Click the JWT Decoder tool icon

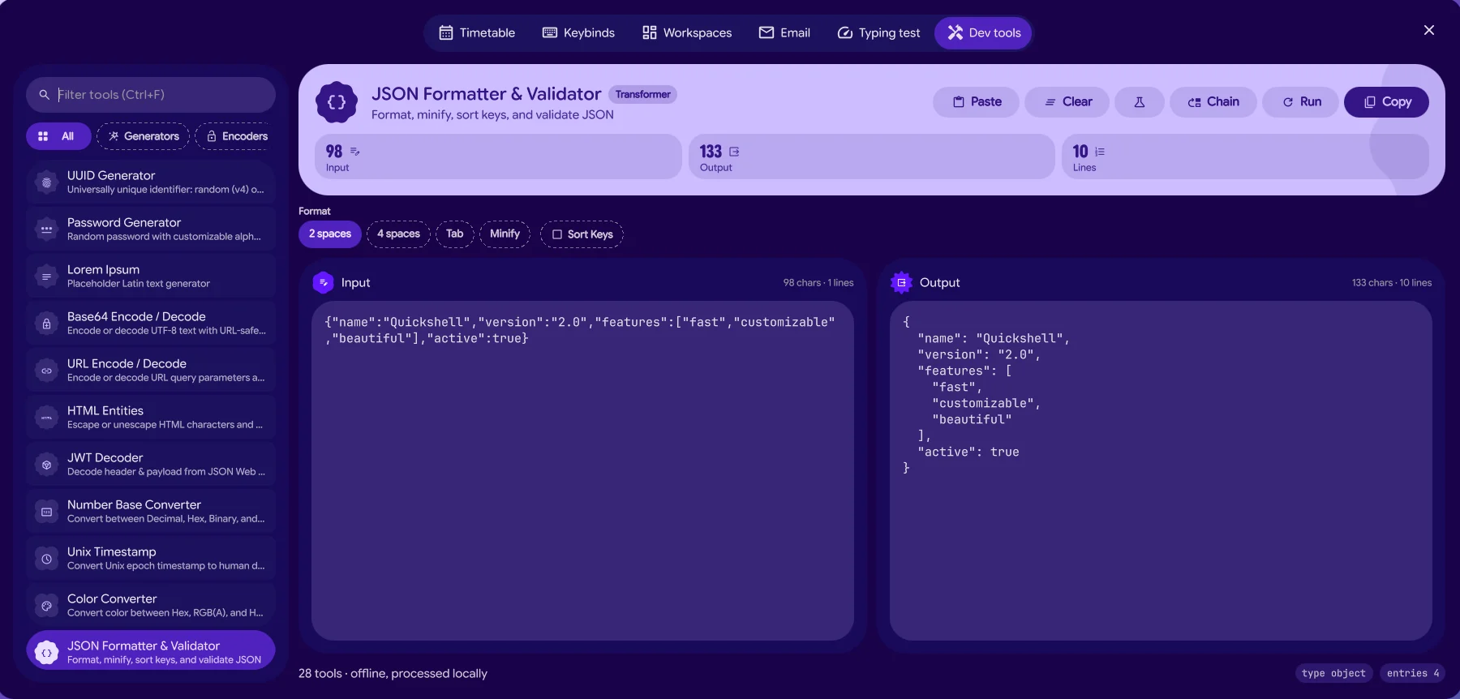(x=47, y=465)
